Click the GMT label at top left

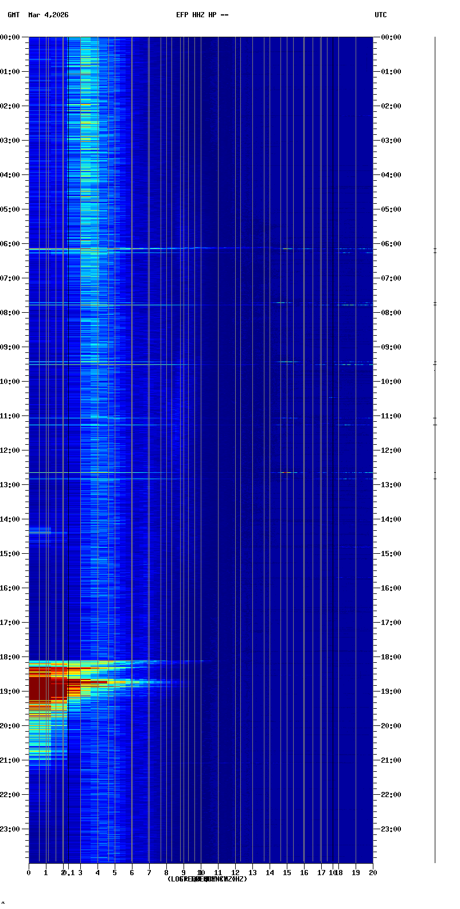pos(13,15)
